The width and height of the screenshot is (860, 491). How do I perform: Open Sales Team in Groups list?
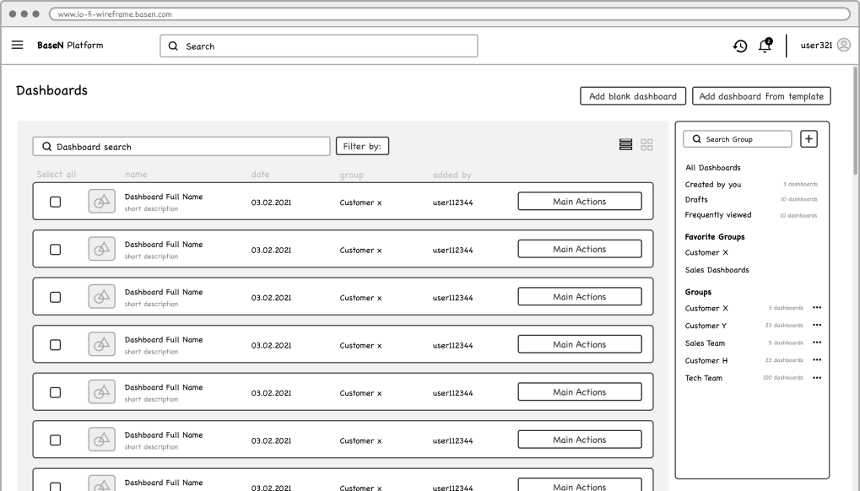(x=705, y=343)
